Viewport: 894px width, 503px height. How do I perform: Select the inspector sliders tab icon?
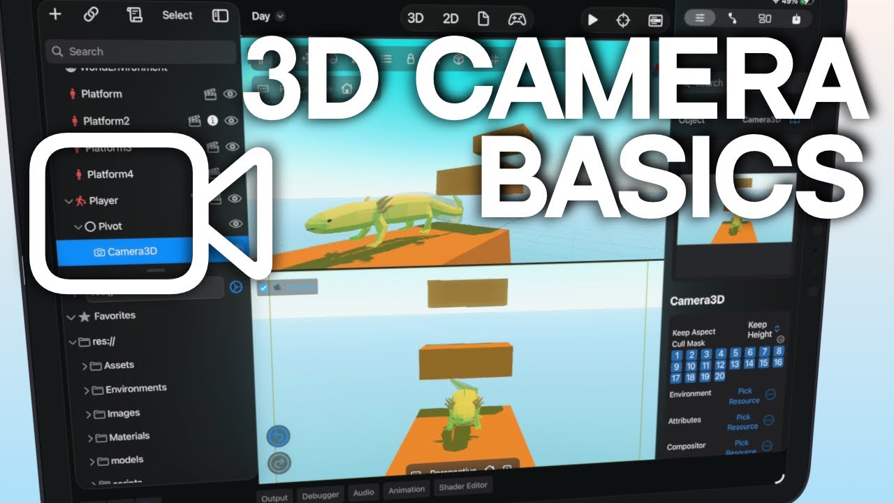click(x=701, y=18)
